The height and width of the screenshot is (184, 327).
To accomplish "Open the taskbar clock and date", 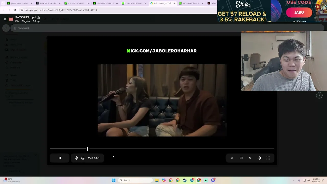I will [316, 180].
